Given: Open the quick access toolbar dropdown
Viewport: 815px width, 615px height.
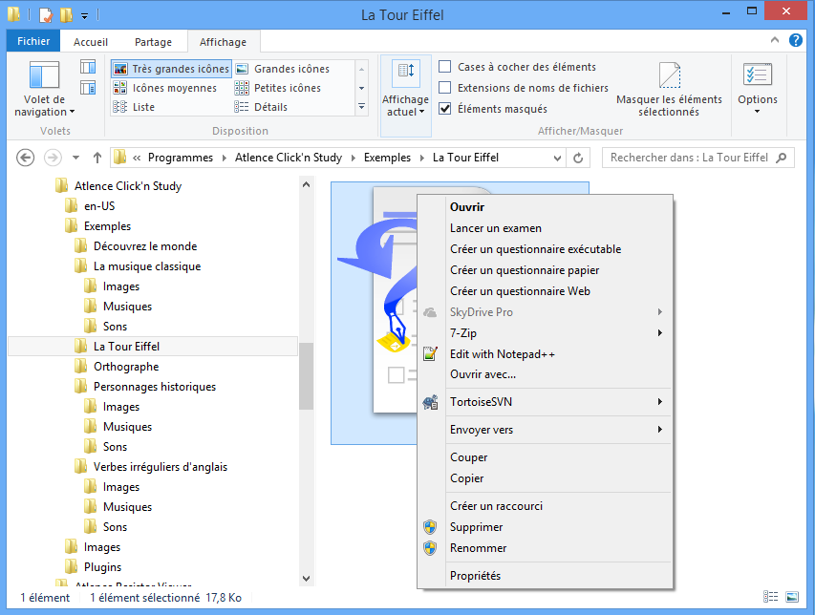Looking at the screenshot, I should [84, 16].
